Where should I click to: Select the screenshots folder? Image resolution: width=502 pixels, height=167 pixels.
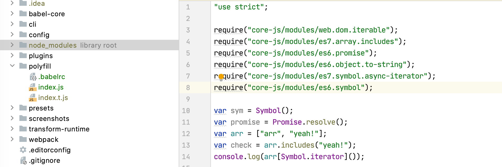tap(49, 119)
